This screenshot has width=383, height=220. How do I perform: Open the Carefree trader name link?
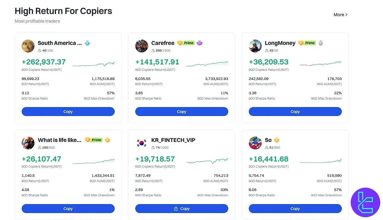coord(163,43)
